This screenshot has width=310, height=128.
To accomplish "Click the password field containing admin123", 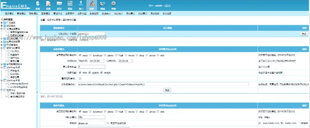I will [92, 34].
